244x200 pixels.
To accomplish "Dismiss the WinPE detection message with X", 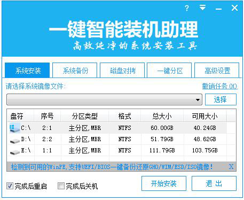I will (231, 167).
